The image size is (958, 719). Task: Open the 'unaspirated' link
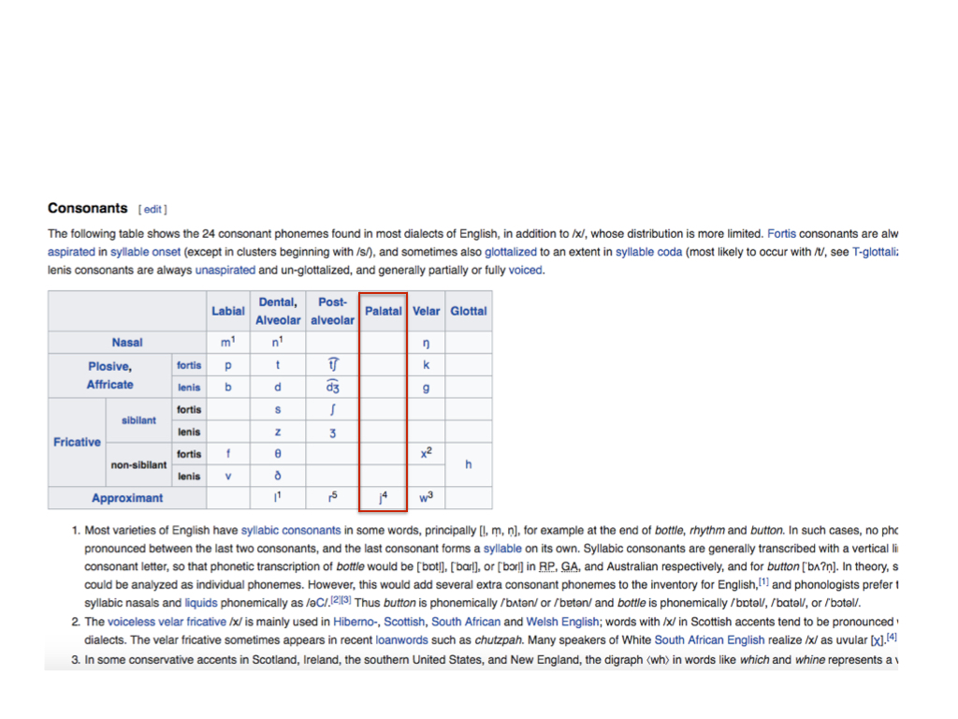click(225, 271)
